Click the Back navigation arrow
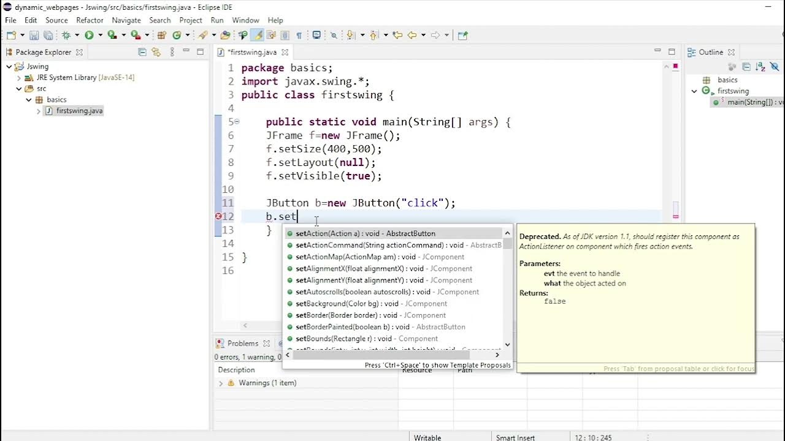 point(412,36)
